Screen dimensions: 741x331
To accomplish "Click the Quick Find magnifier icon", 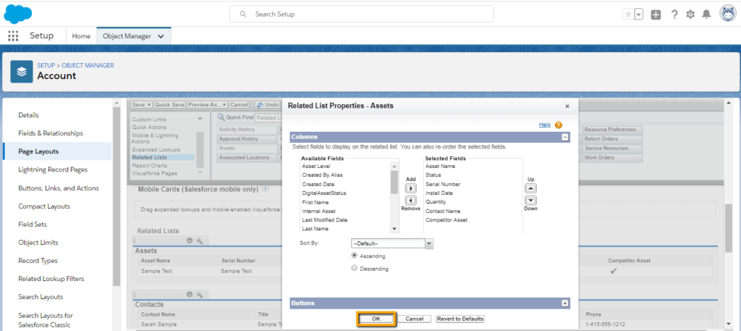I will coord(221,117).
